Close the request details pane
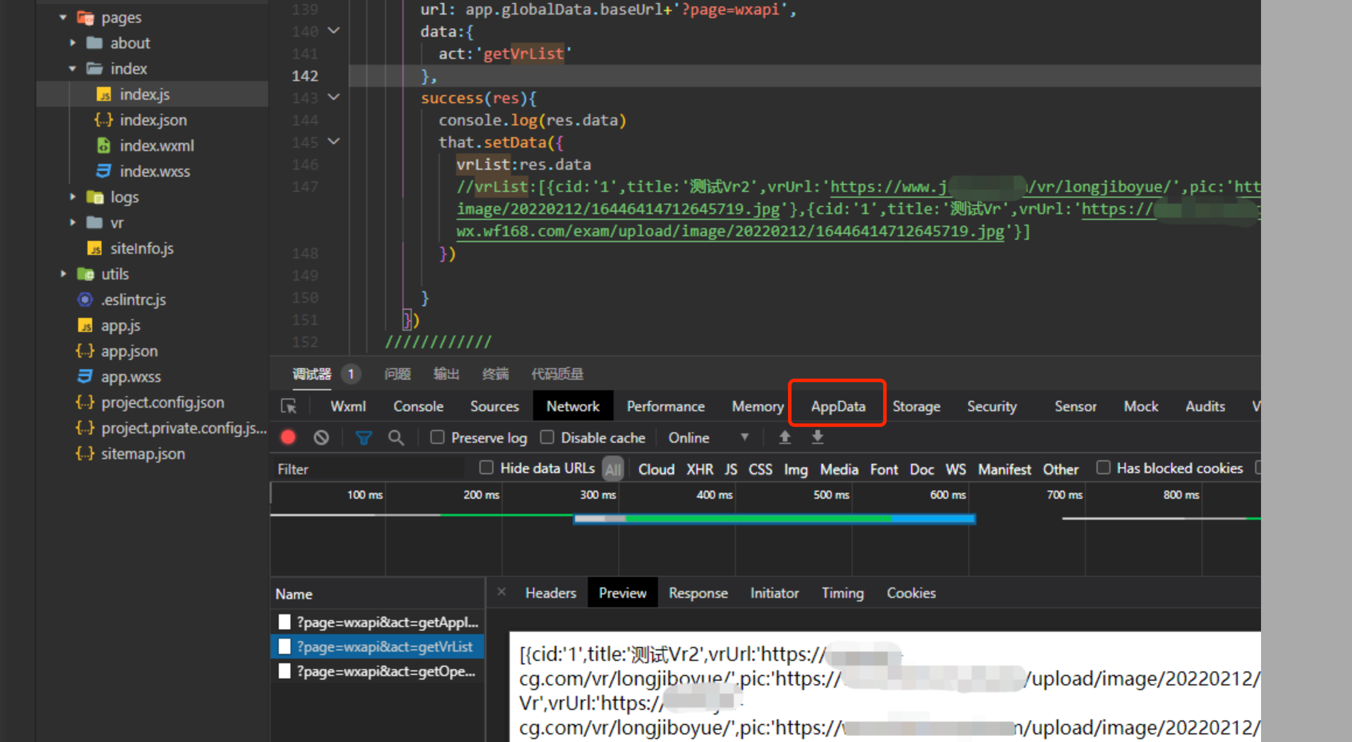Viewport: 1352px width, 742px height. [502, 592]
